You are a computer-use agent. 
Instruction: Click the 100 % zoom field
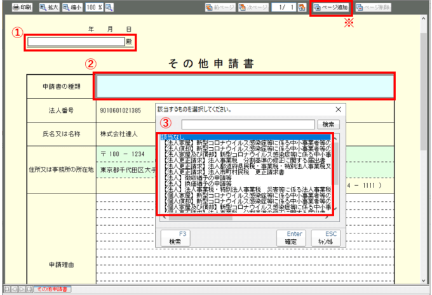[94, 8]
